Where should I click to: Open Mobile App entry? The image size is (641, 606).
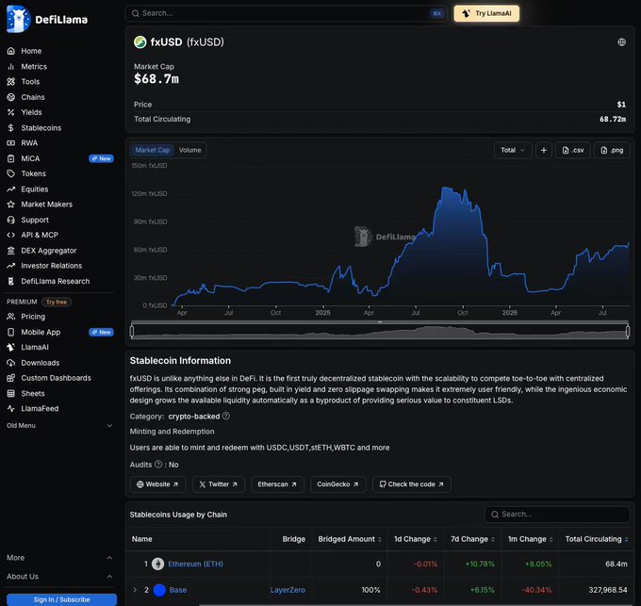click(41, 333)
